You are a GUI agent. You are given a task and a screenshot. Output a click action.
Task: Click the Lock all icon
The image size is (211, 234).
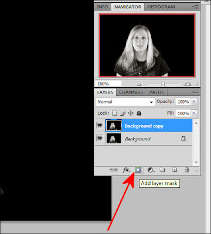[x=139, y=113]
